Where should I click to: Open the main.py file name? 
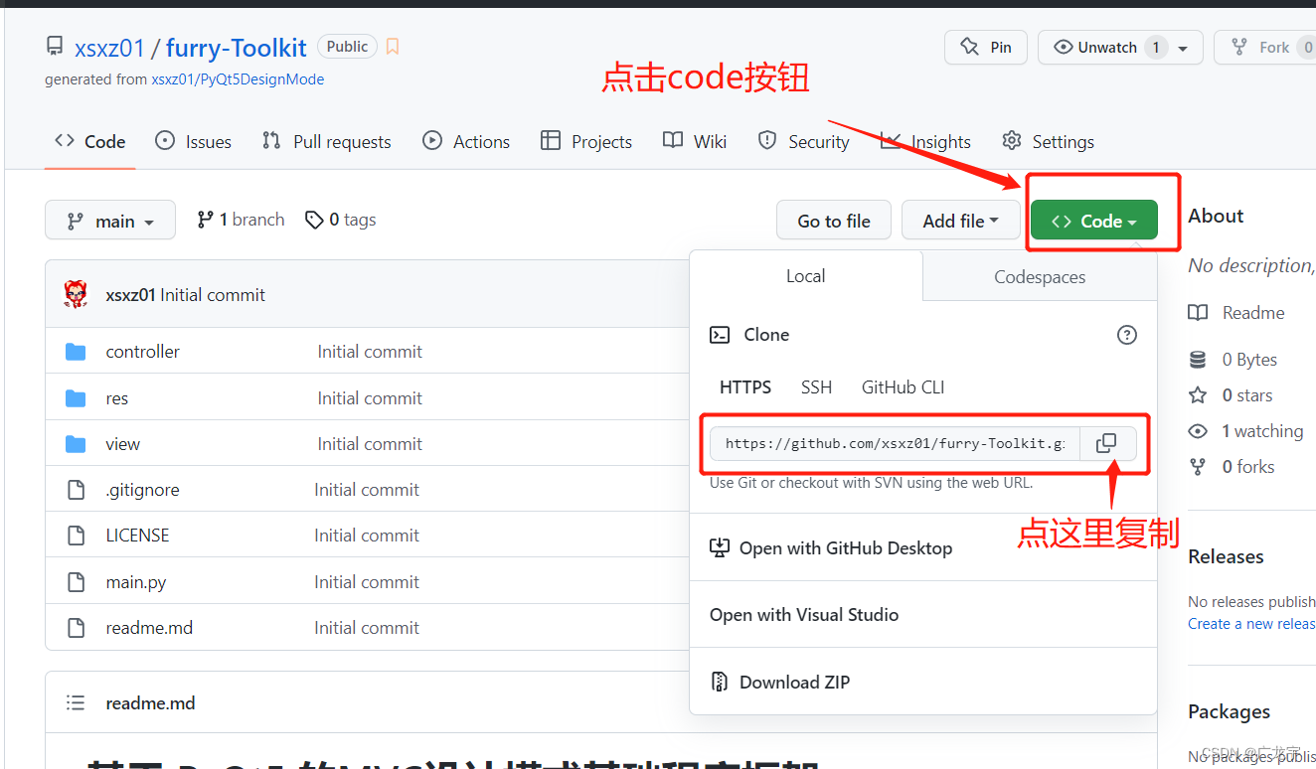click(x=136, y=582)
